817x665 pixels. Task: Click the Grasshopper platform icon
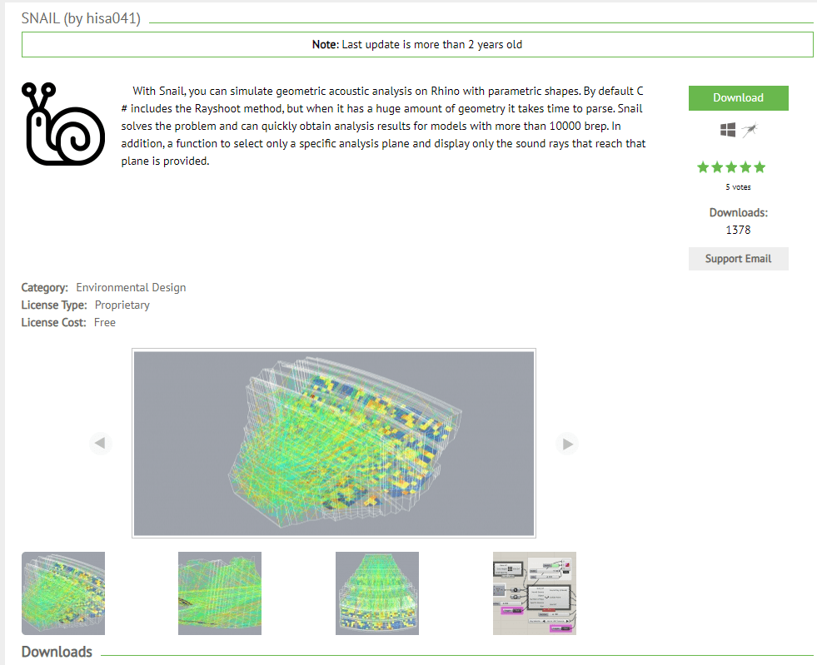coord(750,130)
